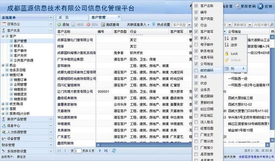275x161 pixels.
Task: Click the Edit (编辑) toolbar icon
Action: [x=74, y=25]
